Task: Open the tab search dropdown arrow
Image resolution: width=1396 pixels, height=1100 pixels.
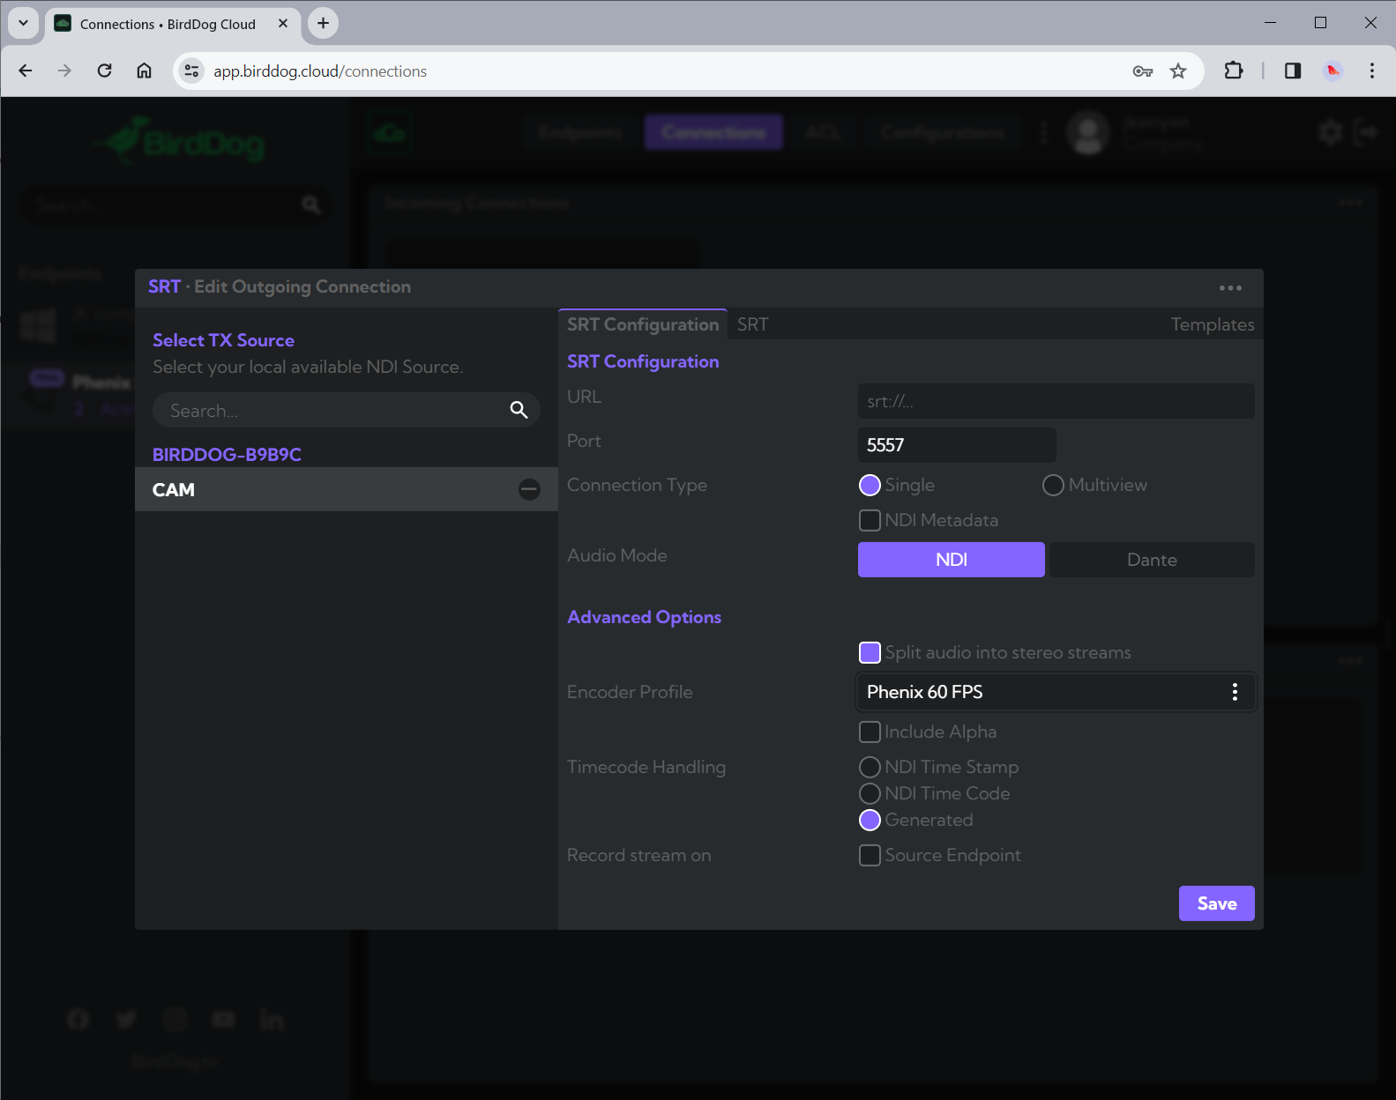Action: pos(23,23)
